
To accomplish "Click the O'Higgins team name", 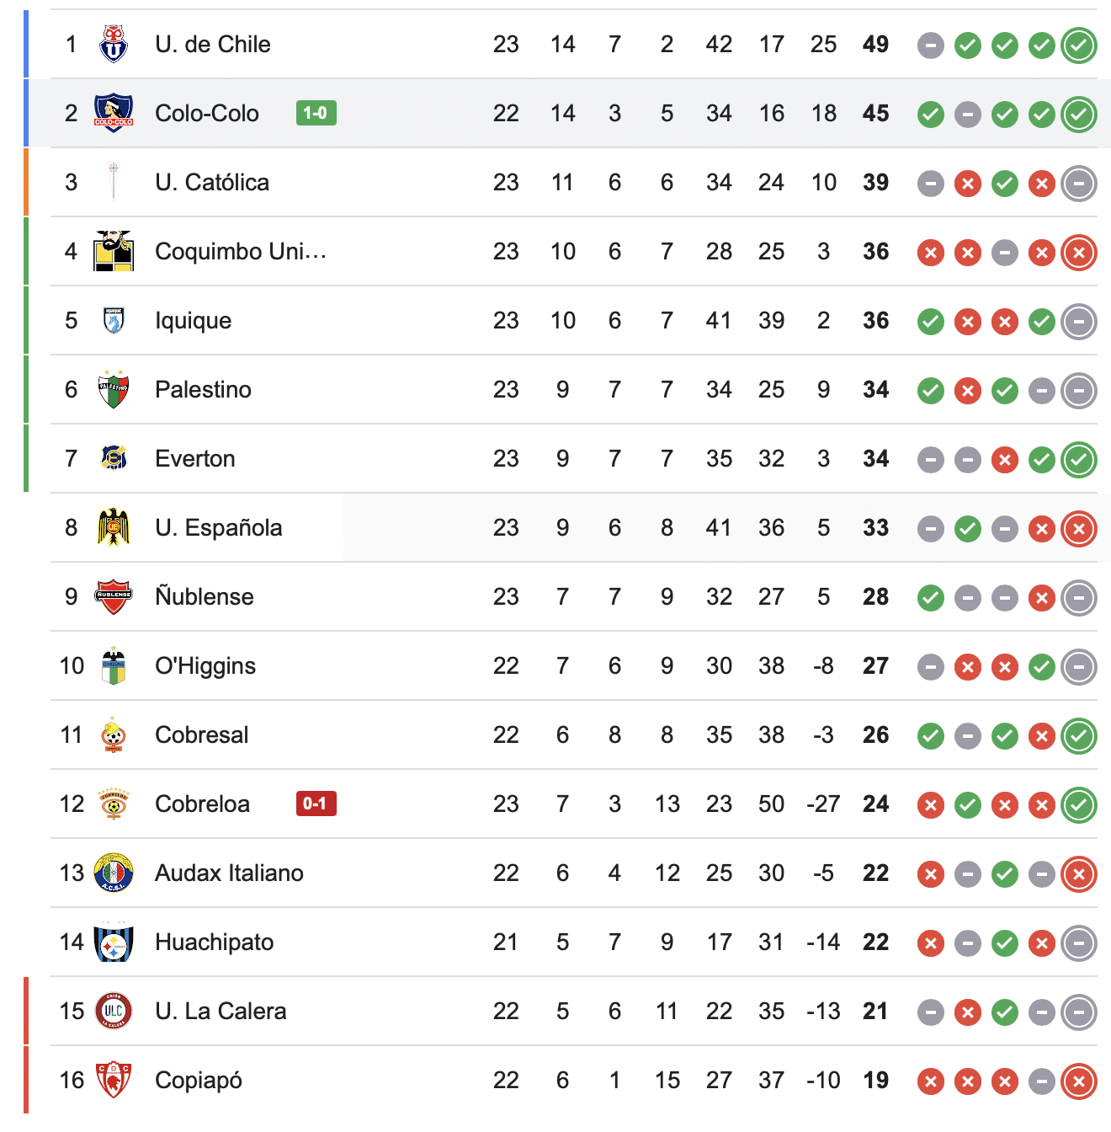I will click(205, 665).
